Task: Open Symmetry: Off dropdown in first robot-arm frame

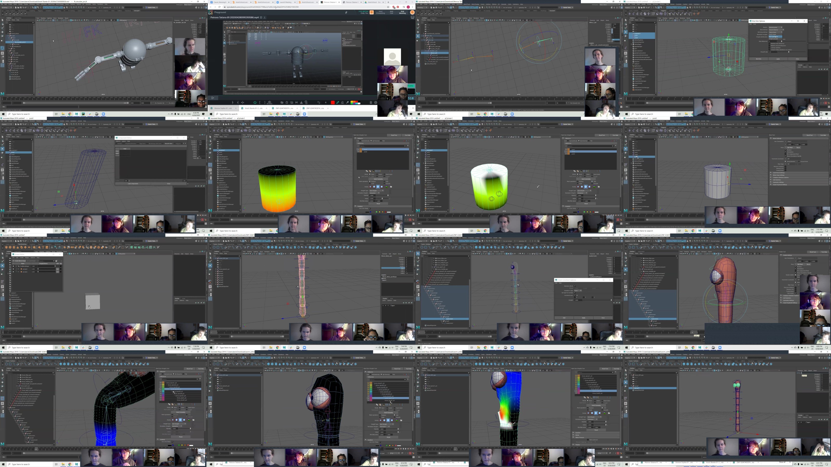Action: 107,8
